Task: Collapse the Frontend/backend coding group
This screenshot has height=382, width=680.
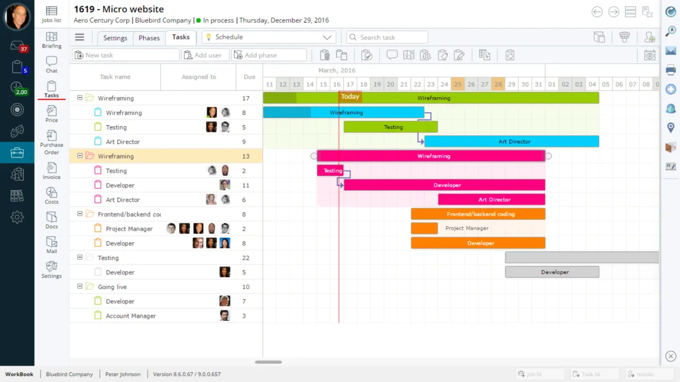Action: coord(80,214)
